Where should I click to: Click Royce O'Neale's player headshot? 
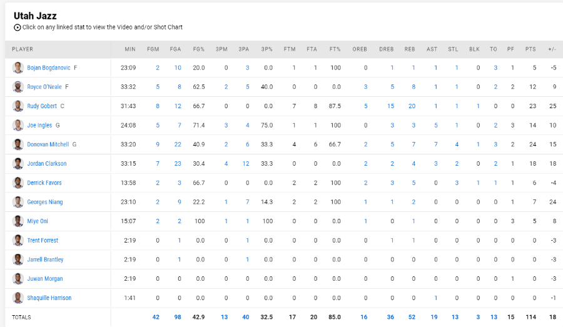18,87
